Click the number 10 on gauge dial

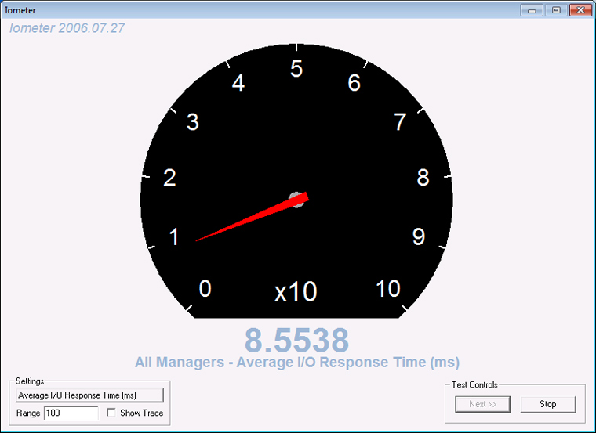[388, 289]
